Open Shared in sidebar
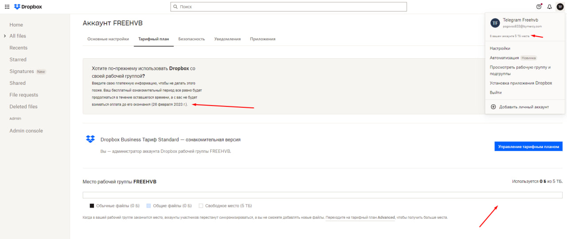 click(x=18, y=83)
